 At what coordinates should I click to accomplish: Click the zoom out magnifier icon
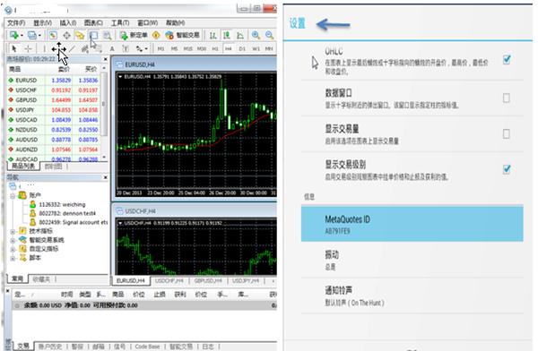click(269, 35)
